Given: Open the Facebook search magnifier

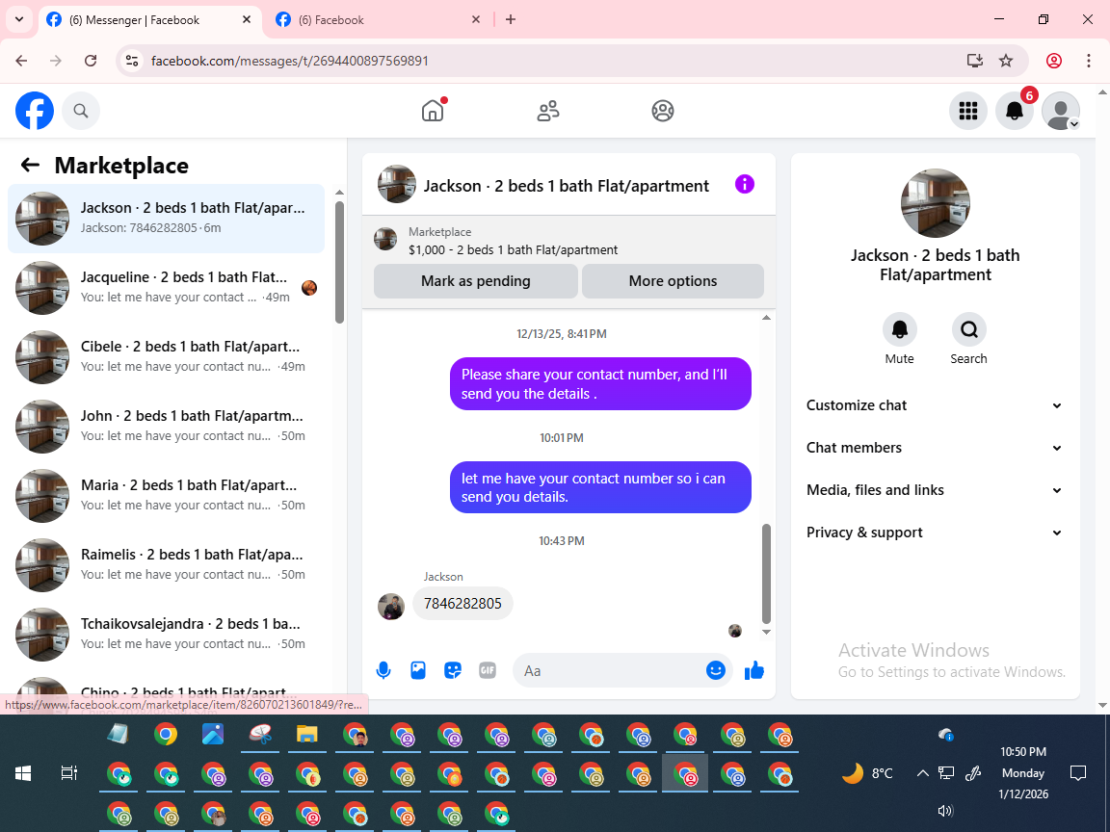Looking at the screenshot, I should tap(81, 111).
